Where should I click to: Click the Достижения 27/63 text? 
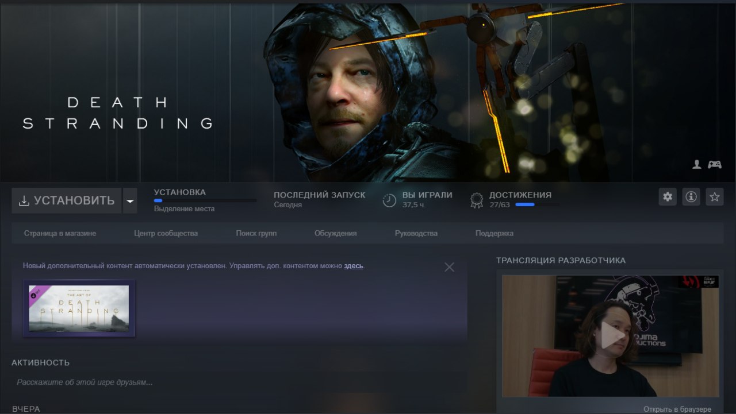point(520,199)
